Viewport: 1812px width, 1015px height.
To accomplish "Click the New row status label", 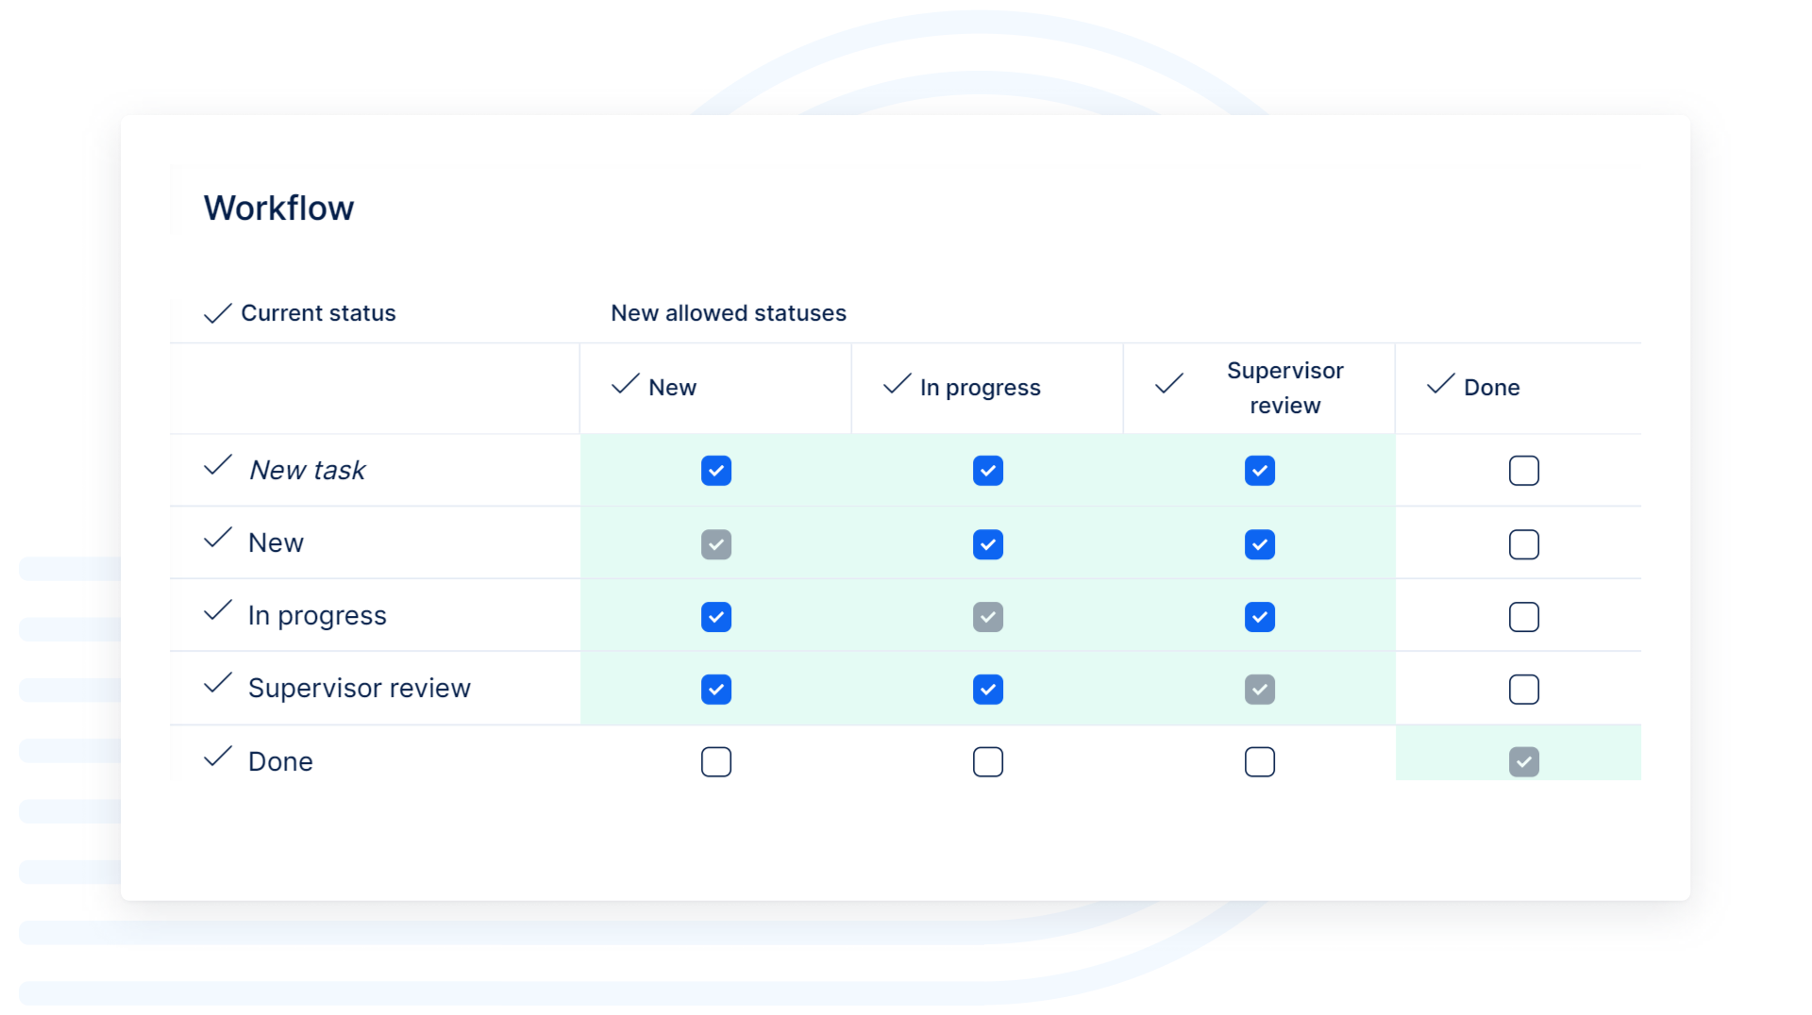I will pos(276,543).
